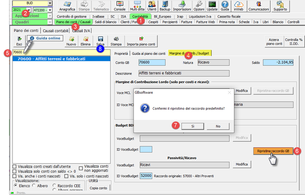Viewport: 305px width, 195px height.
Task: Open Importazioni from the toolbar
Action: pos(182,6)
